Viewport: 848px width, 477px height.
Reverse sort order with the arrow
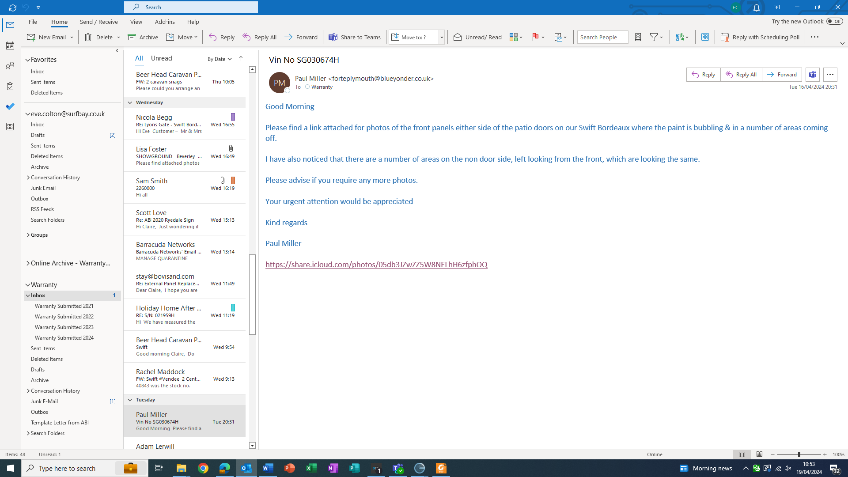(241, 59)
